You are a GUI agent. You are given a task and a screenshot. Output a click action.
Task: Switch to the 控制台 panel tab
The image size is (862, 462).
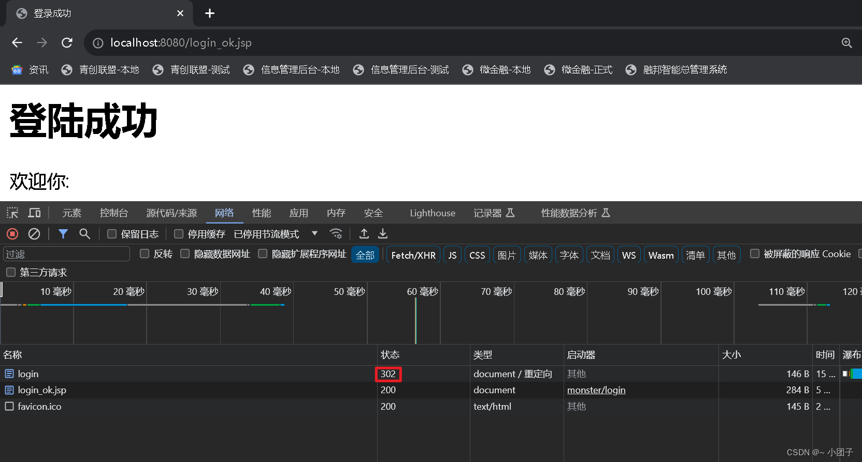point(114,213)
